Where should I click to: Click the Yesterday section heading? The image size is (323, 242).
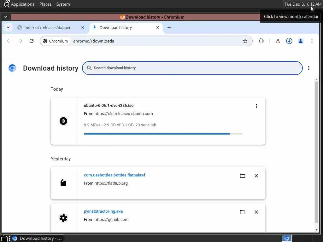tap(61, 159)
